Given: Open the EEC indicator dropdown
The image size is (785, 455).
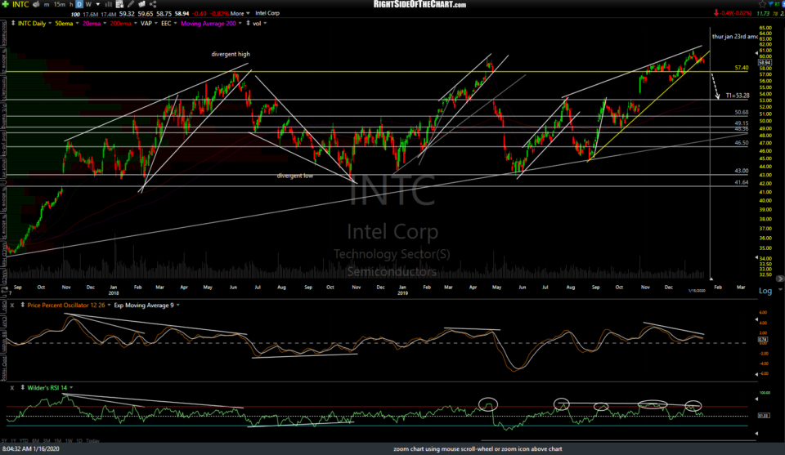Looking at the screenshot, I should coord(175,24).
